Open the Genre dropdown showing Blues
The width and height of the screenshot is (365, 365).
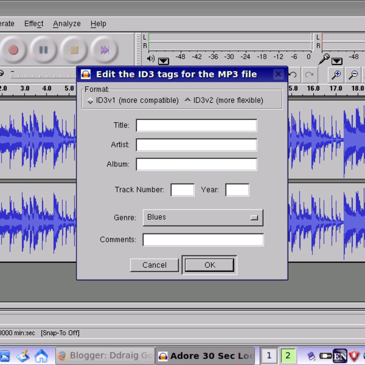pos(203,217)
